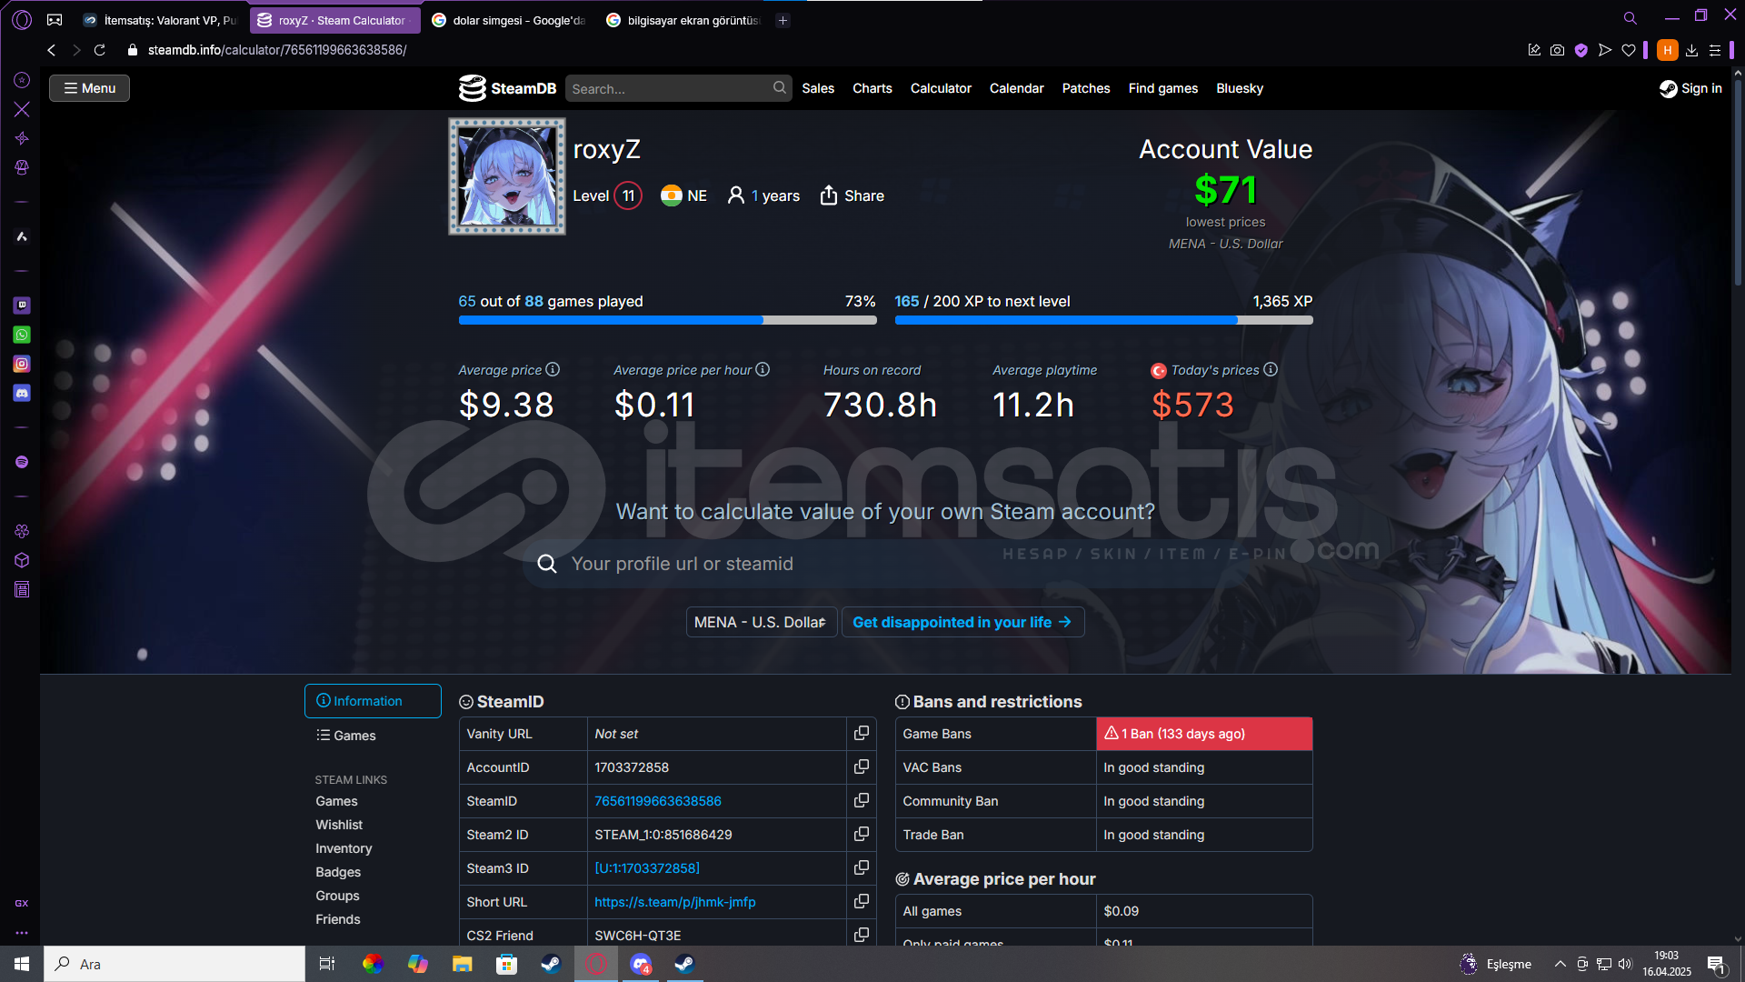
Task: Open Discord in the Opera GX sidebar
Action: [22, 393]
